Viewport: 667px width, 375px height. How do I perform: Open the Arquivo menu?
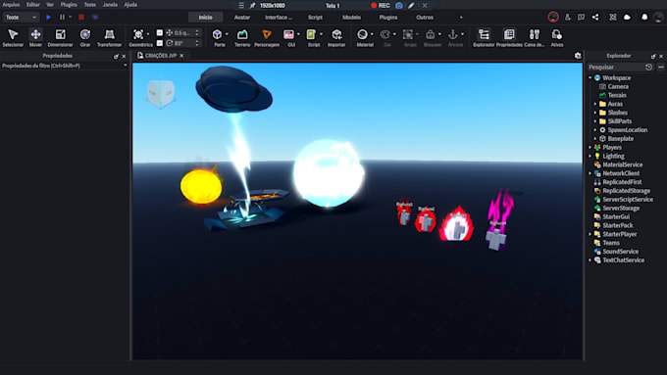[x=11, y=5]
